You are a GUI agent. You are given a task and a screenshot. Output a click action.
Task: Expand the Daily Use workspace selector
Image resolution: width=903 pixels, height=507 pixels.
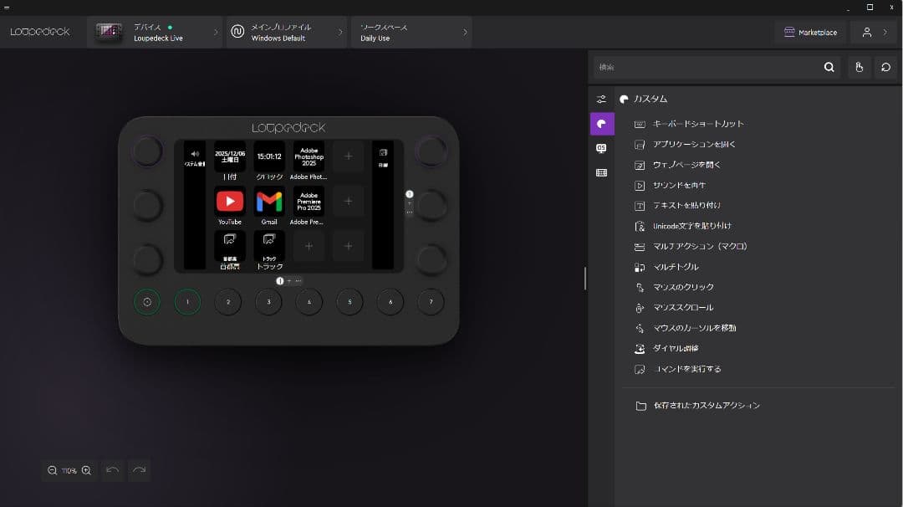coord(411,33)
